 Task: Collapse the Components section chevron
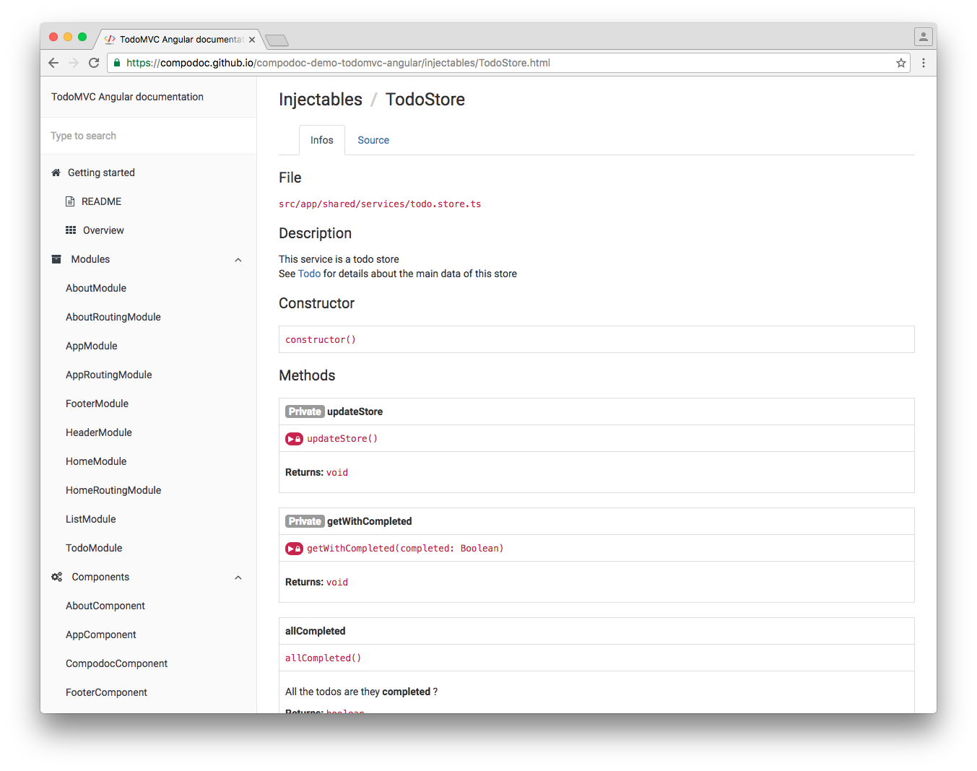[x=238, y=578]
